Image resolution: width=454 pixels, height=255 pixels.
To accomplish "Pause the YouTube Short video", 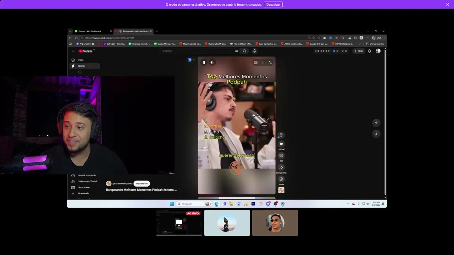I will click(204, 62).
